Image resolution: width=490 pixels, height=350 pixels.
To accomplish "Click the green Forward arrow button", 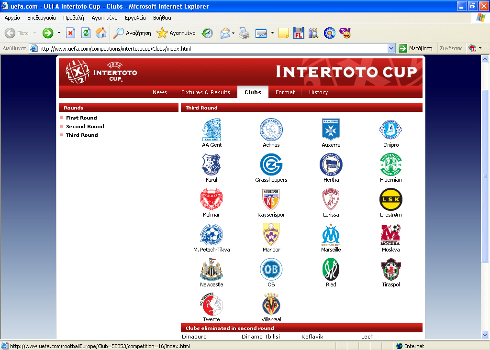I will click(48, 33).
